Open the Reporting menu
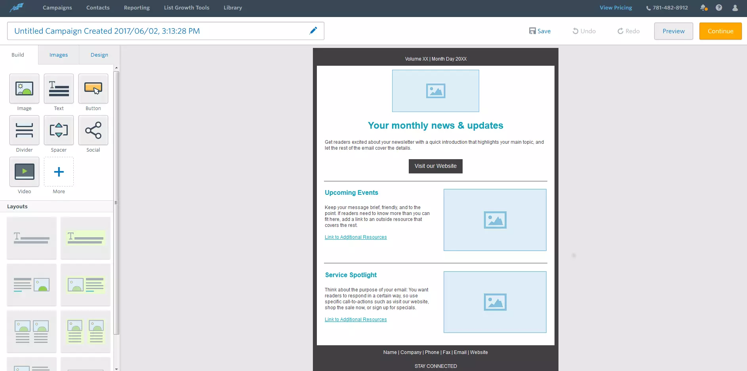747x371 pixels. coord(137,8)
